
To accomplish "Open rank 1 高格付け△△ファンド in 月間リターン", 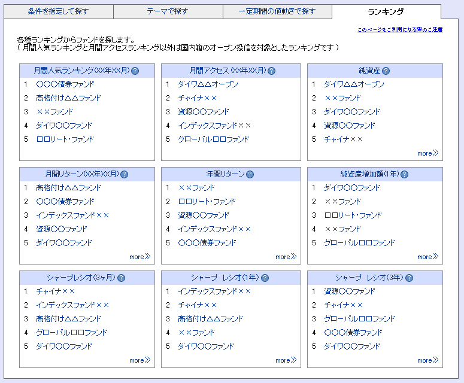I will tap(68, 188).
